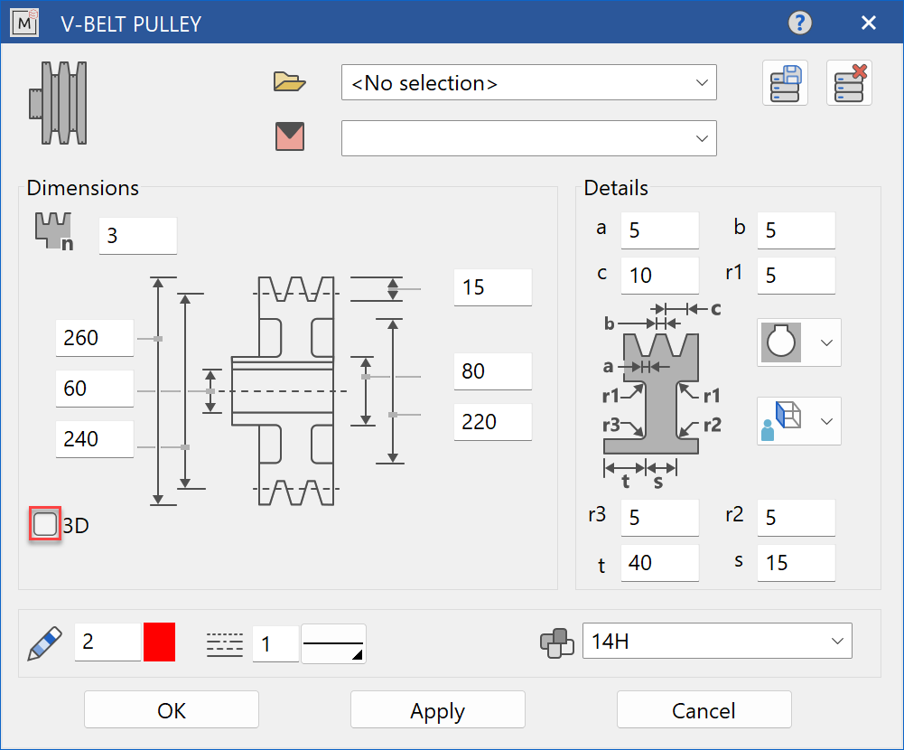This screenshot has width=904, height=750.
Task: Click the application M icon in title bar
Action: [x=24, y=23]
